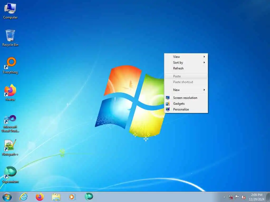270x202 pixels.
Task: Click the Personalize menu icon
Action: pos(168,109)
